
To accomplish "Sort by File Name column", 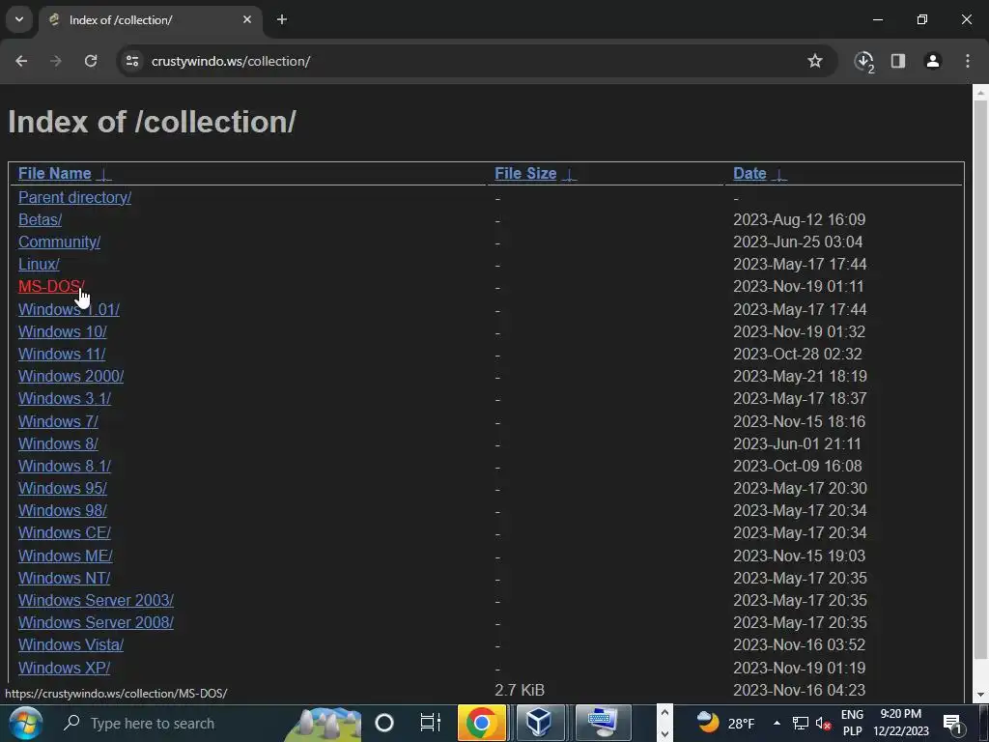I will [55, 174].
